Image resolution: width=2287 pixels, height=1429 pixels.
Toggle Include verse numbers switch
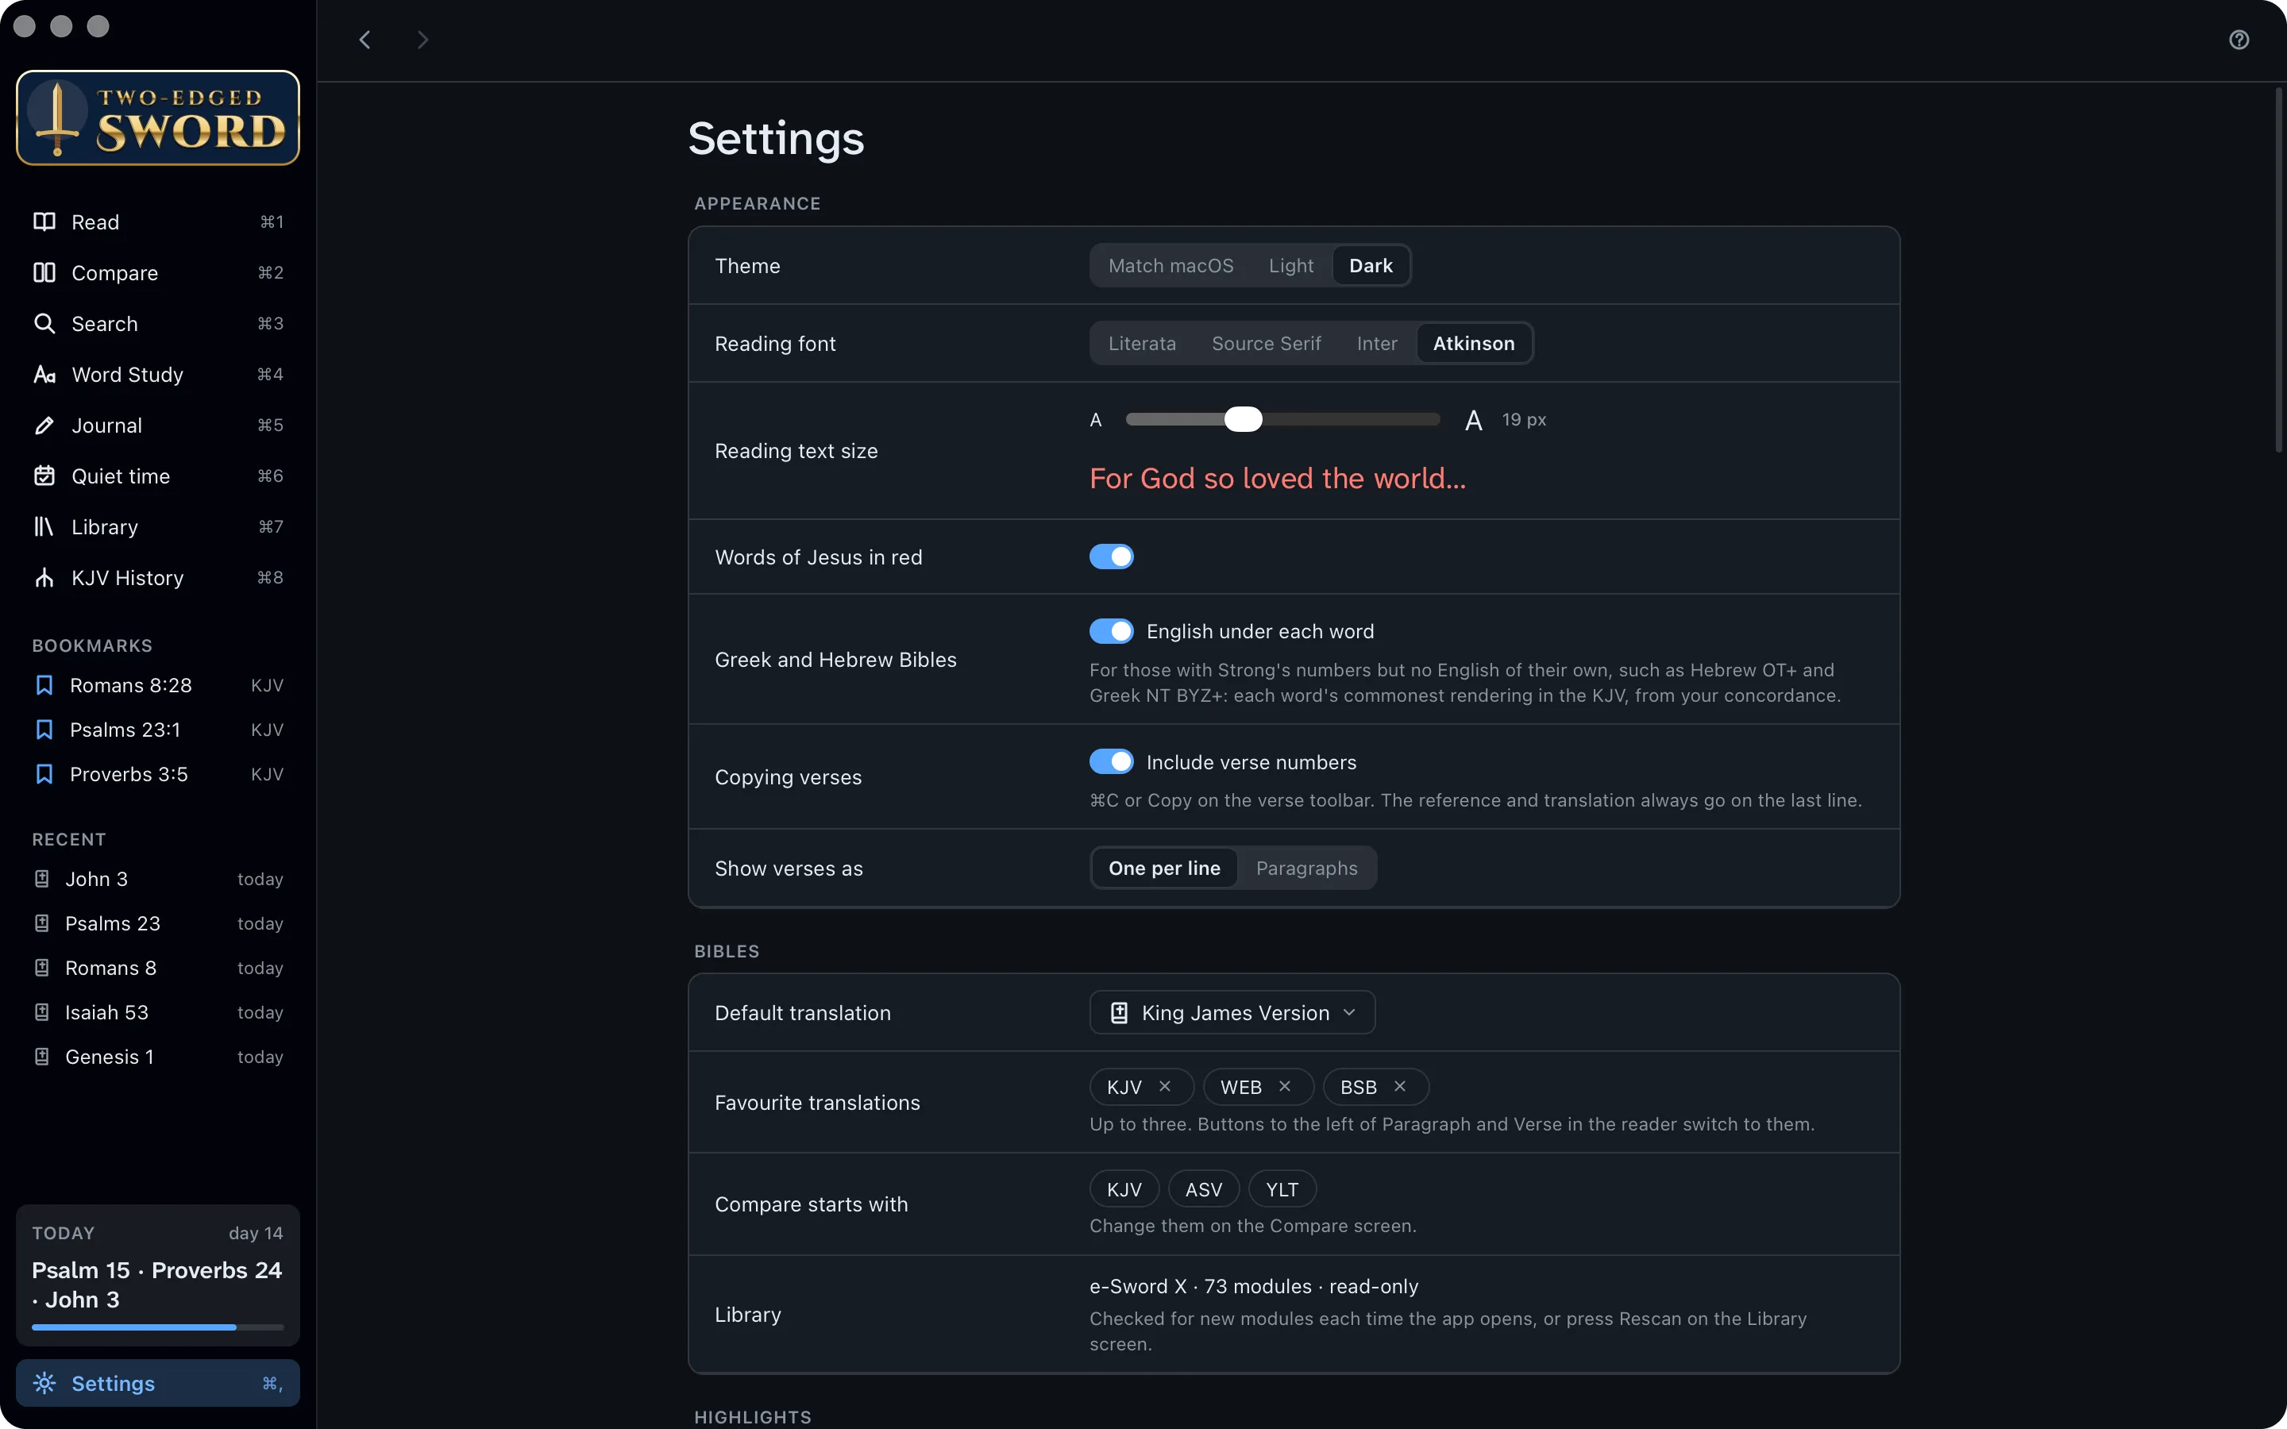coord(1112,762)
